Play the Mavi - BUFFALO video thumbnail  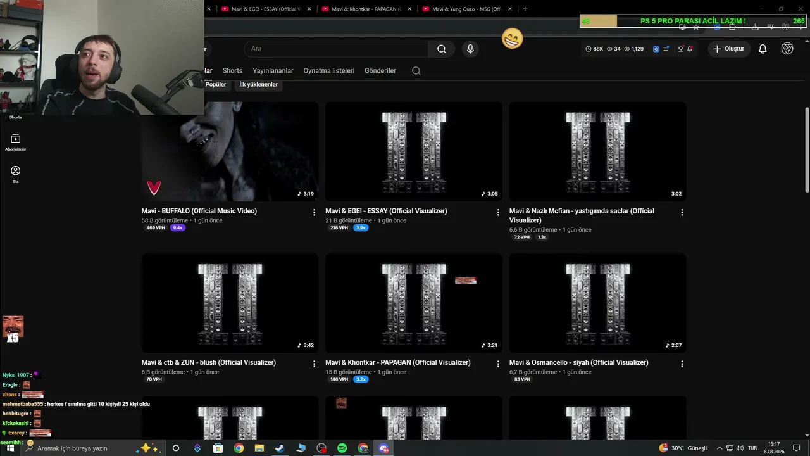coord(230,152)
